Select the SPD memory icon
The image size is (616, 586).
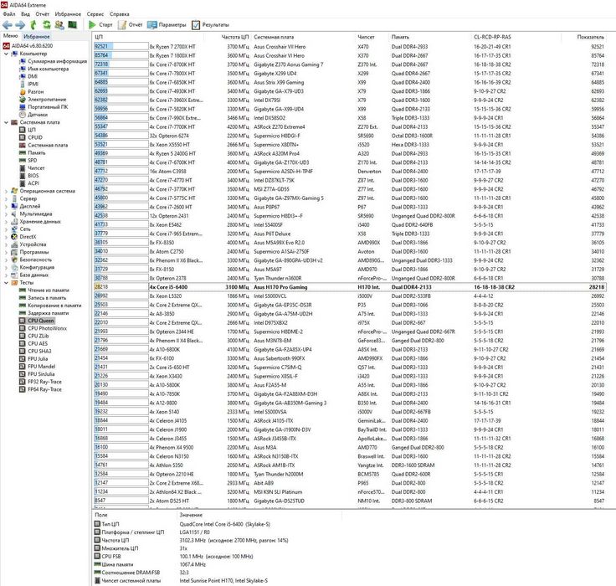(x=23, y=161)
